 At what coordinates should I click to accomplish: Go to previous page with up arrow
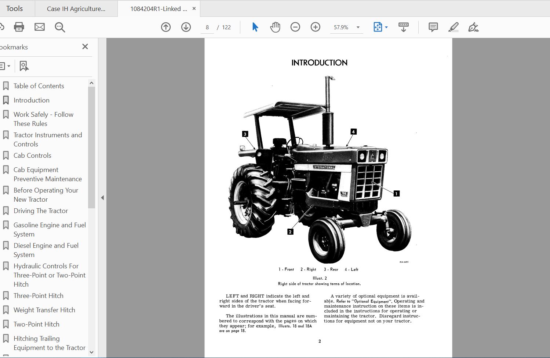click(x=165, y=27)
